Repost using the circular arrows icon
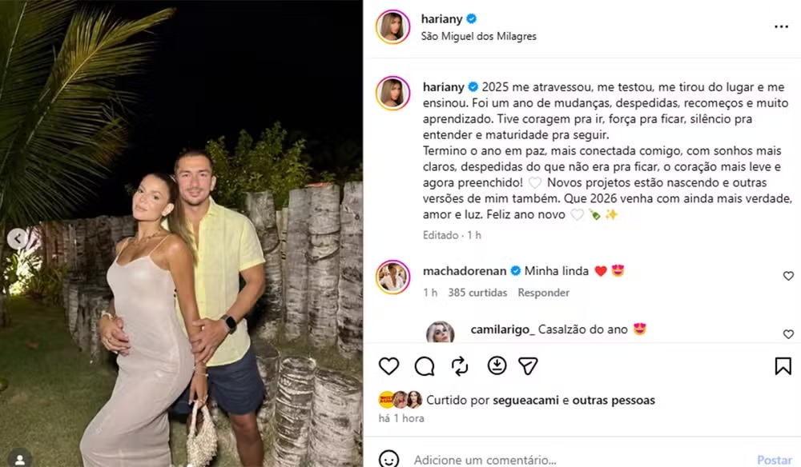 click(460, 366)
